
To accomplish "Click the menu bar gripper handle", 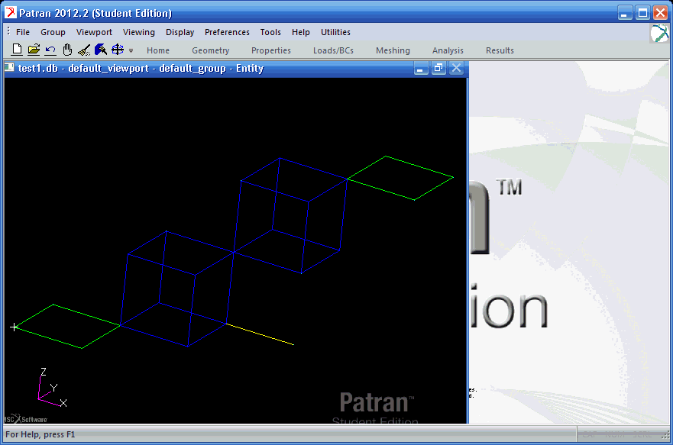I will (x=8, y=32).
